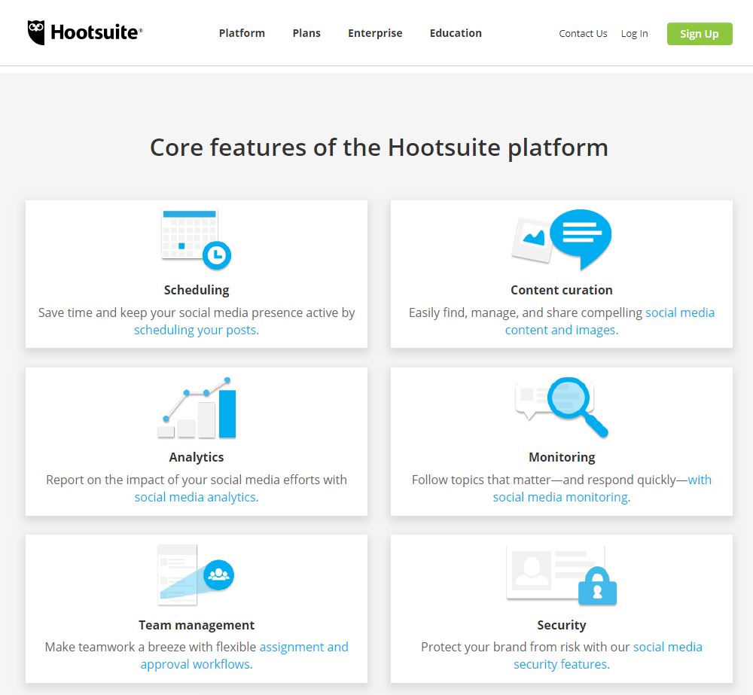Image resolution: width=753 pixels, height=695 pixels.
Task: Click 'Easily find, manage, and share compelling' text
Action: [526, 312]
